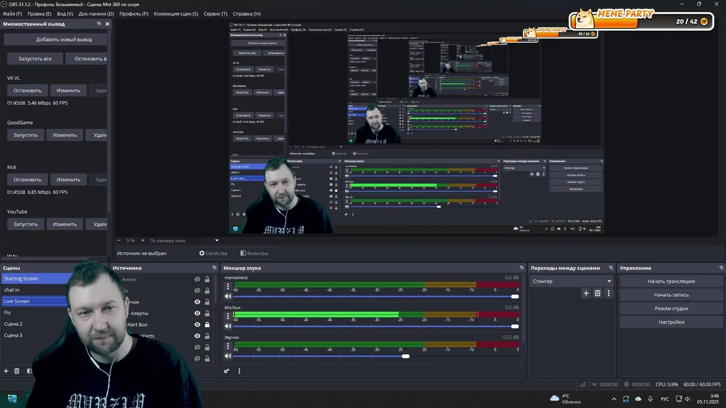Stop the VK VL output stream

click(x=27, y=90)
